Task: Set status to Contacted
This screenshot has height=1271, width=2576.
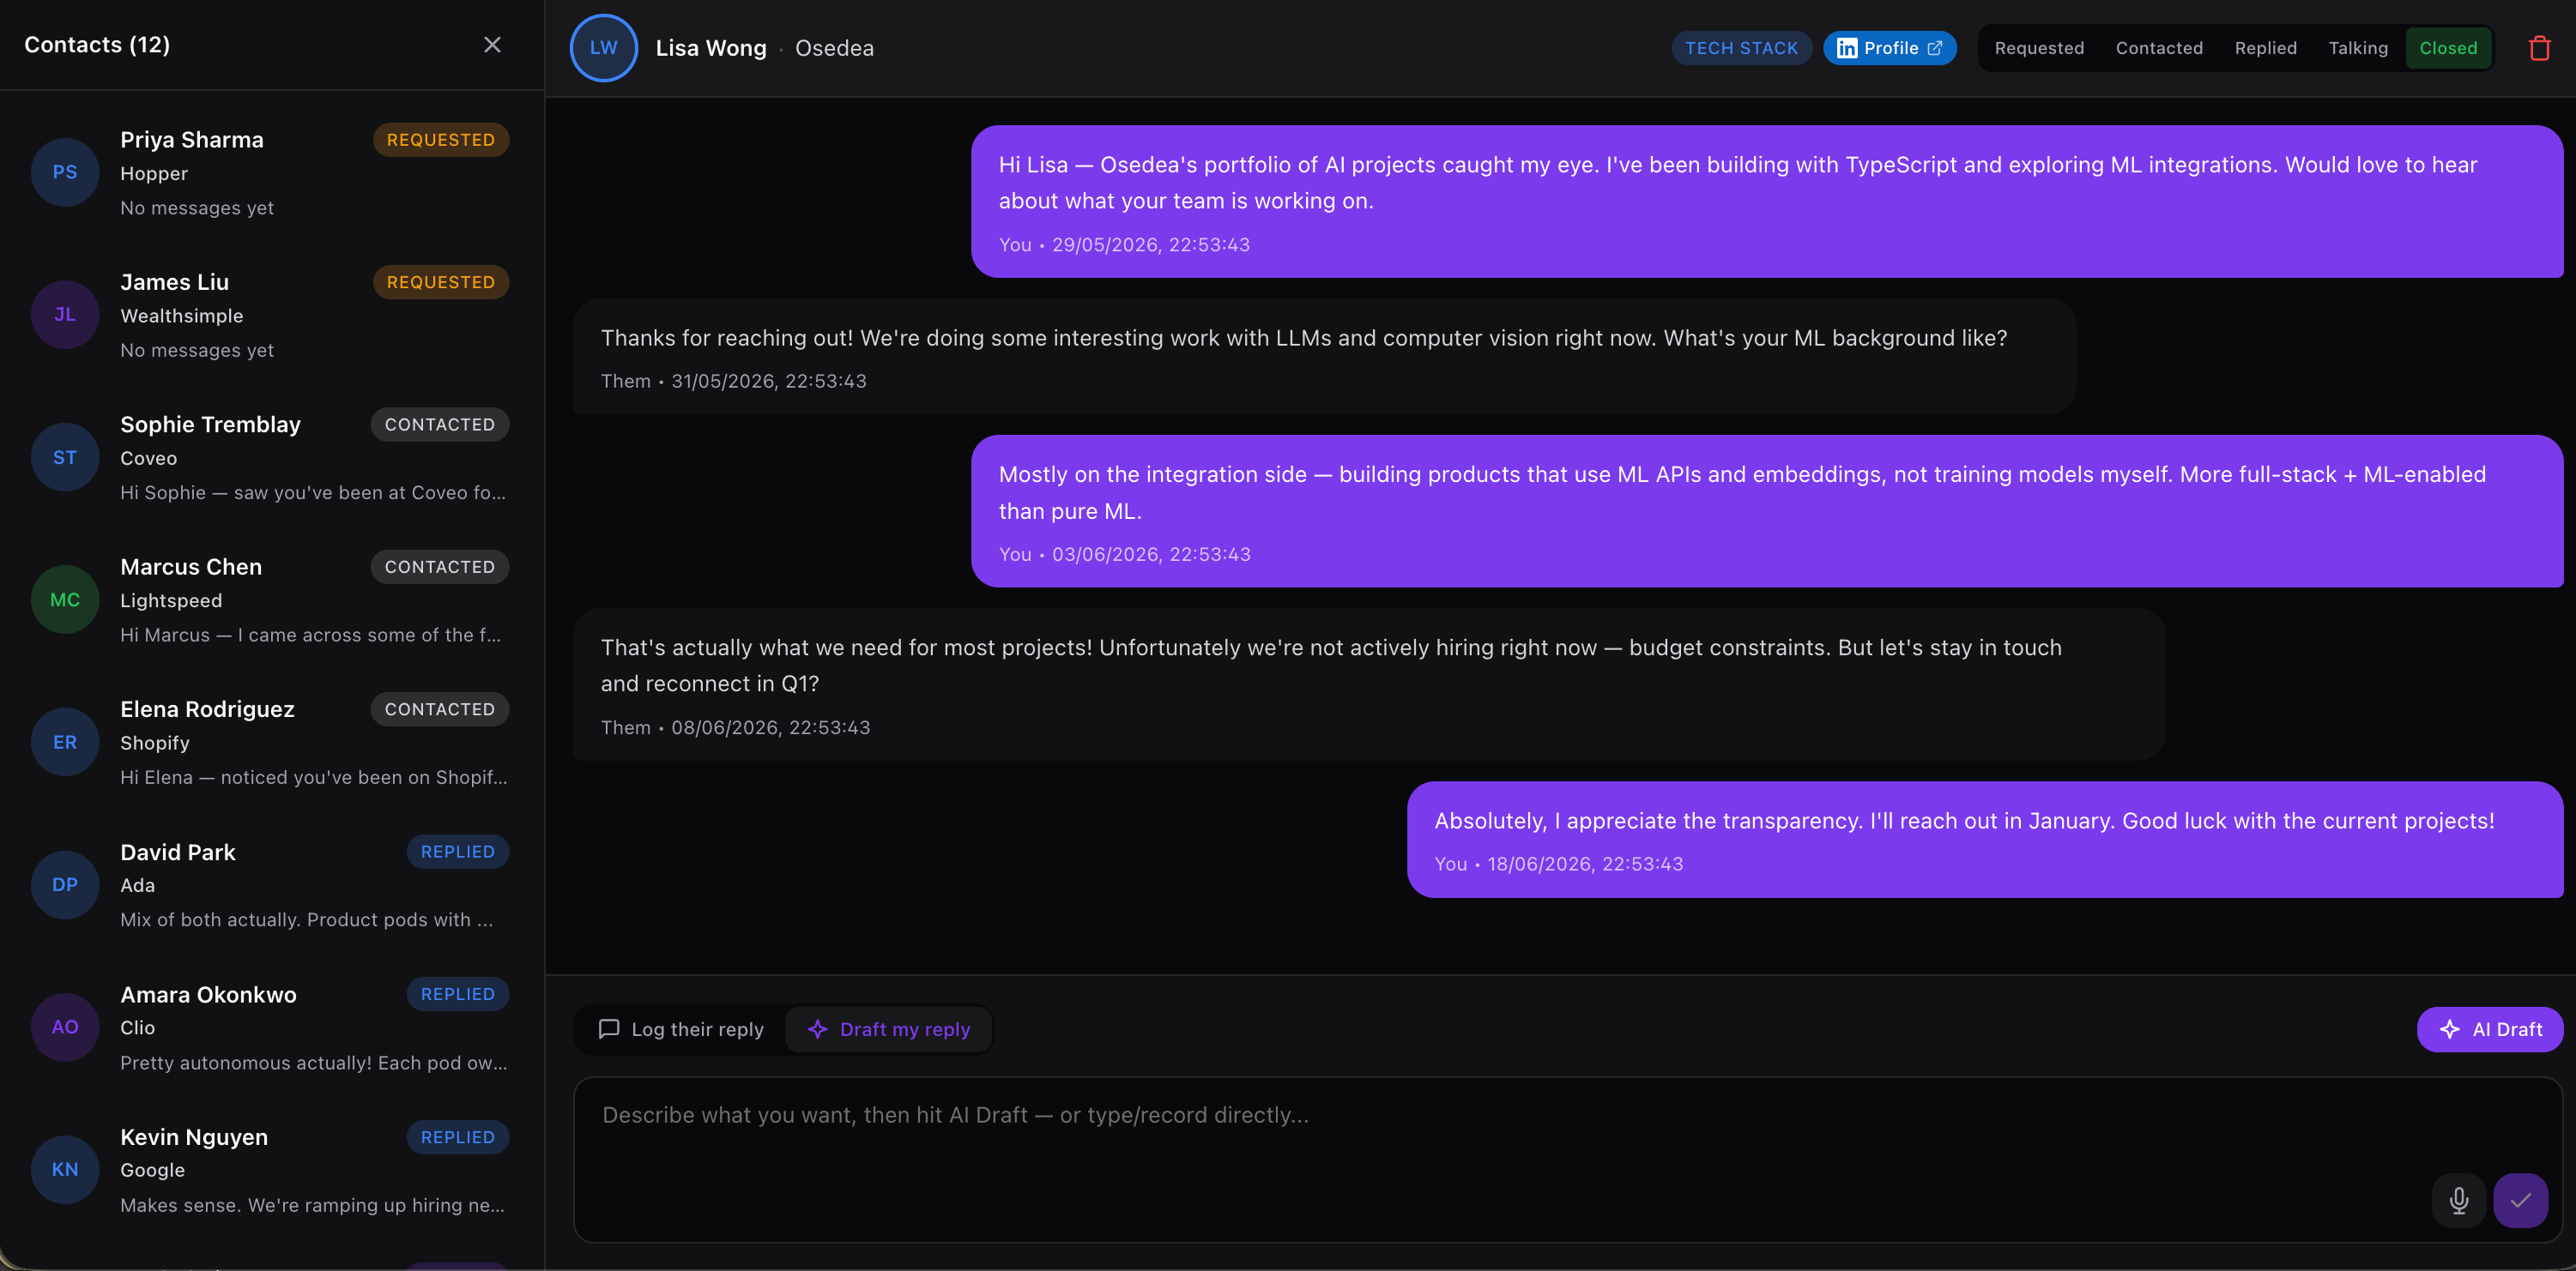Action: 2159,48
